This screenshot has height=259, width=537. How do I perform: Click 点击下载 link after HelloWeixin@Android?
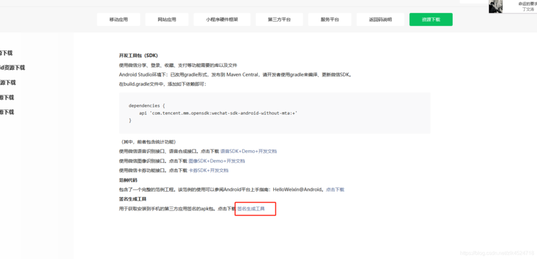(335, 190)
